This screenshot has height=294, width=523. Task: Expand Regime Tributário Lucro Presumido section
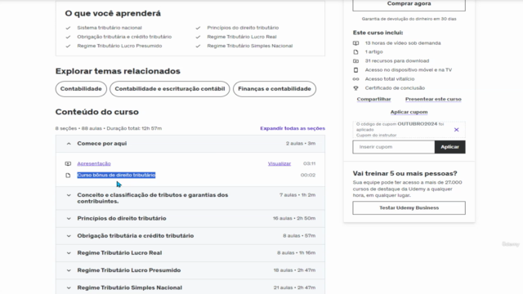tap(190, 270)
